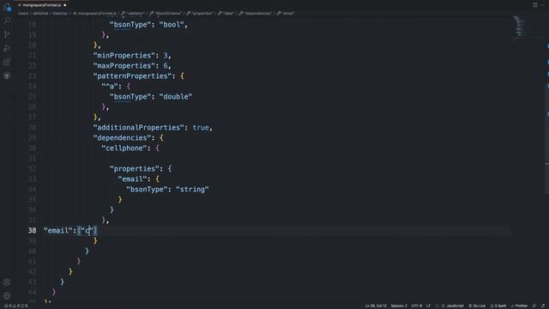Click the "email" breadcrumb
Viewport: 549px width, 309px height.
point(286,14)
